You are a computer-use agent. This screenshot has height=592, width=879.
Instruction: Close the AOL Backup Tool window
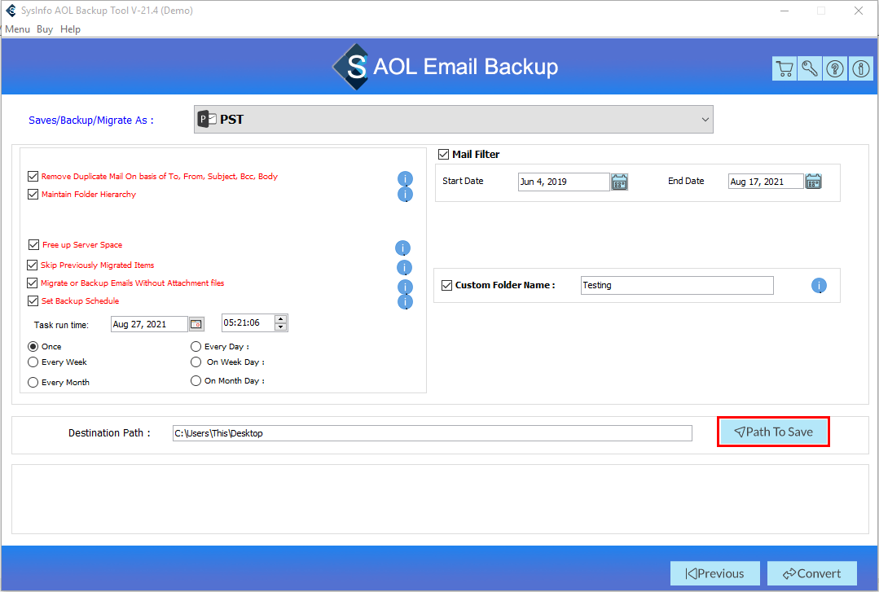point(859,11)
